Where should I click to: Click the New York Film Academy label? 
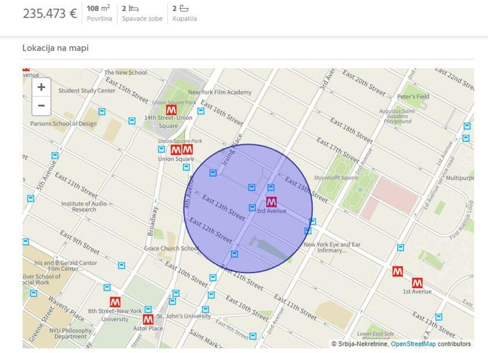(220, 92)
